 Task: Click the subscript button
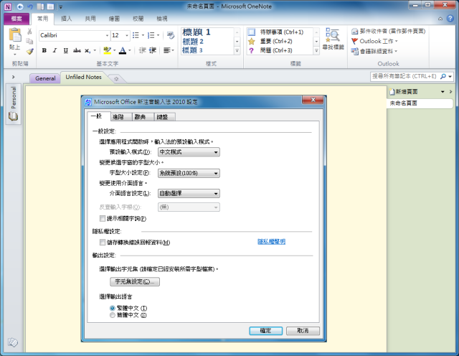tap(87, 50)
